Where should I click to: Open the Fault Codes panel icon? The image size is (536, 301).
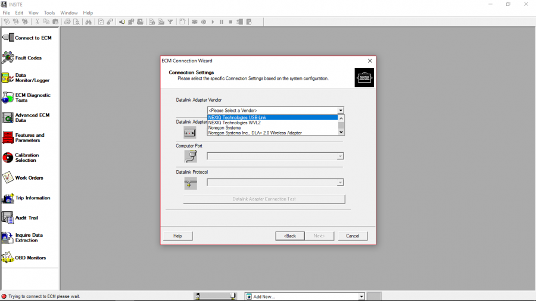8,58
